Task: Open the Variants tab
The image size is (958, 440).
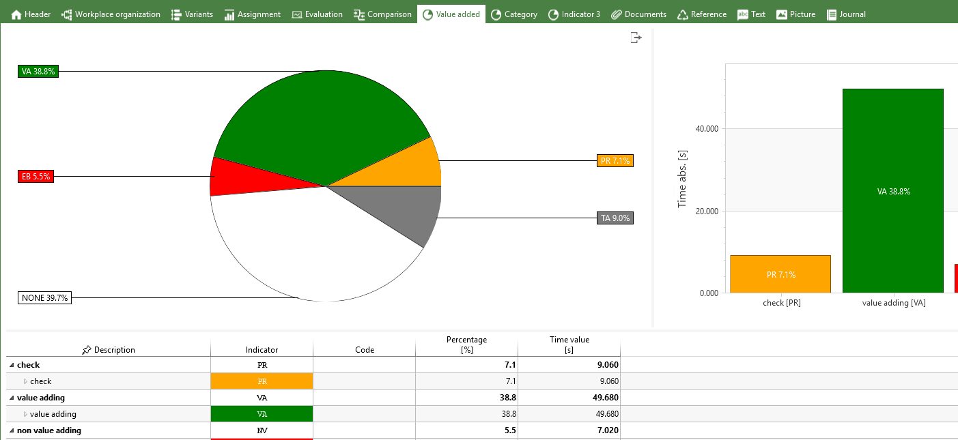Action: click(191, 14)
